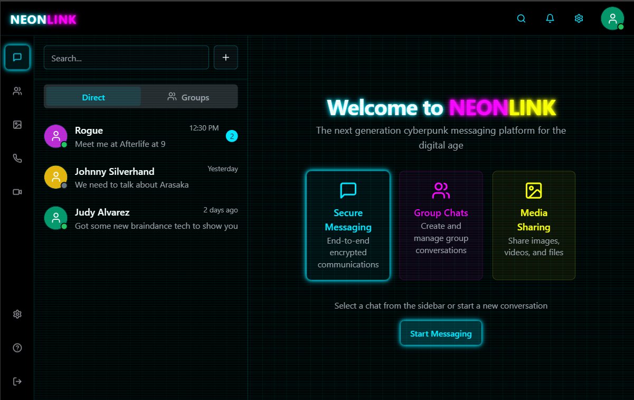
Task: Click the logout icon in the sidebar
Action: click(x=17, y=381)
